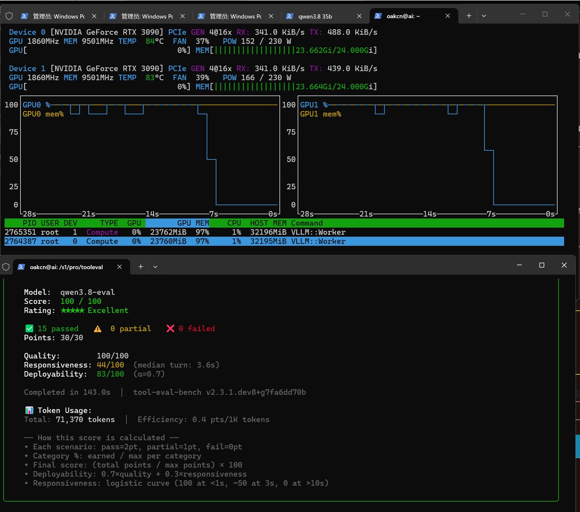Viewport: 580px width, 512px height.
Task: Click PowerShell icon on oakcn@ai: ~ tab
Action: point(378,16)
